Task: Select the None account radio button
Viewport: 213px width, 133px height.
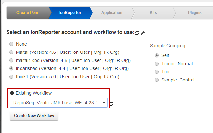Action: tap(12, 44)
